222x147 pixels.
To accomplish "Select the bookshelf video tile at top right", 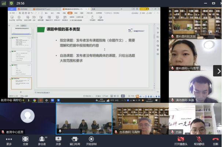I will click(x=195, y=22).
